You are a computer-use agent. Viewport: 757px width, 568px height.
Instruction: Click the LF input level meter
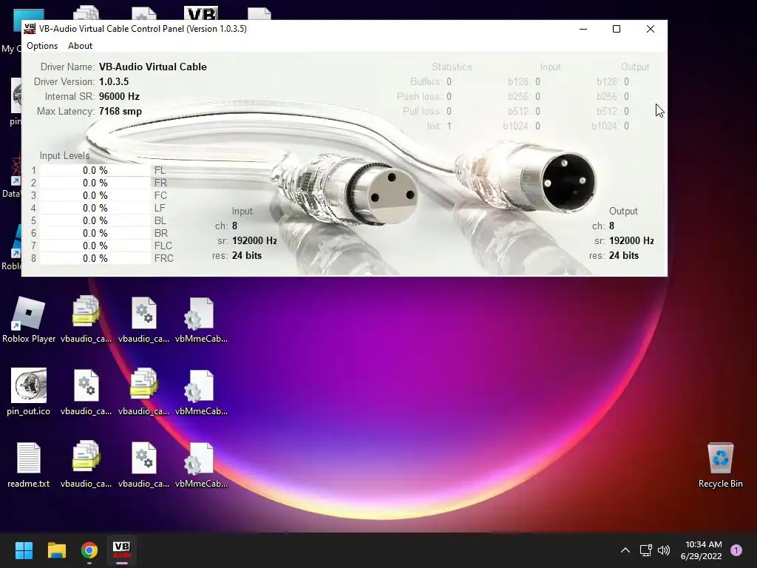[95, 208]
